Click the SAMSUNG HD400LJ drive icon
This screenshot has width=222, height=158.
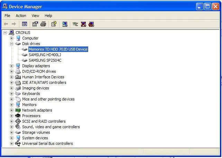click(x=25, y=55)
